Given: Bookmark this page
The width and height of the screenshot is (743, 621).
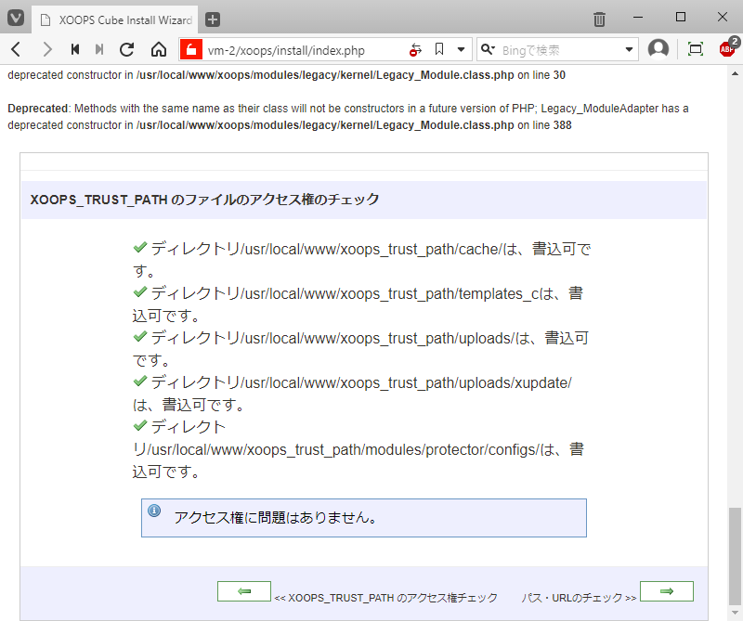Looking at the screenshot, I should pyautogui.click(x=439, y=49).
